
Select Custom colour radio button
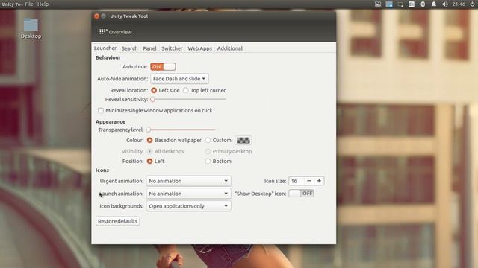208,140
